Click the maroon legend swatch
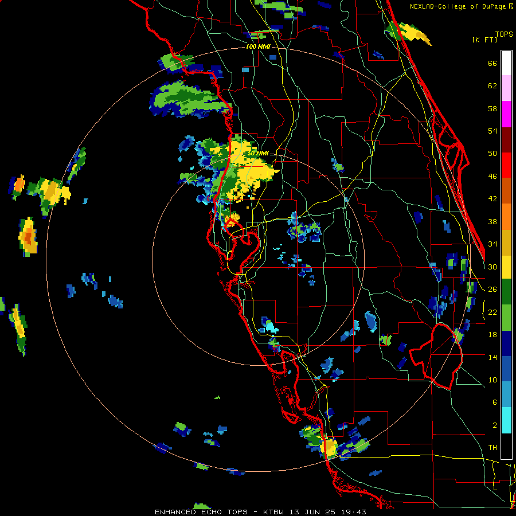This screenshot has width=516, height=516. click(506, 139)
